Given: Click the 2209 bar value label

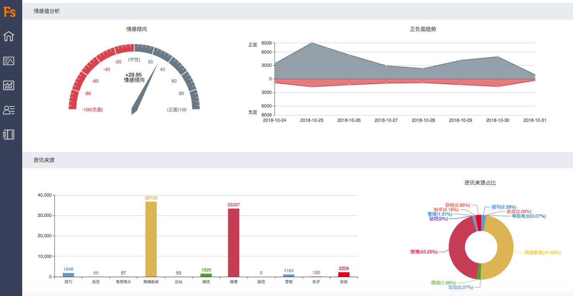Looking at the screenshot, I should 344,268.
